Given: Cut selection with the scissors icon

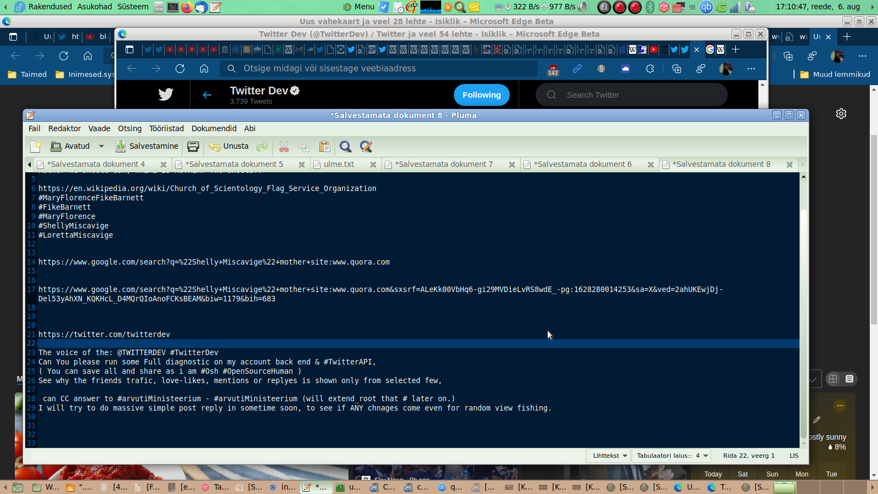Looking at the screenshot, I should pos(284,147).
